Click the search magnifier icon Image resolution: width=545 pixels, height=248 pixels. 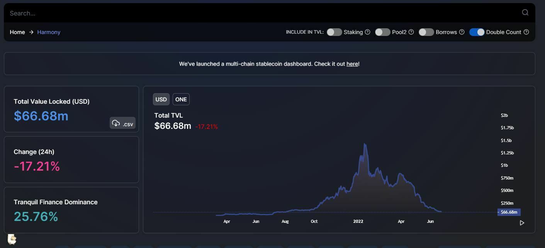point(525,12)
